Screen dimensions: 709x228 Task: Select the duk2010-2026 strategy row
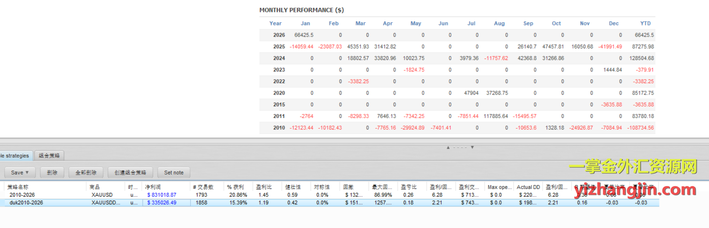tap(26, 202)
